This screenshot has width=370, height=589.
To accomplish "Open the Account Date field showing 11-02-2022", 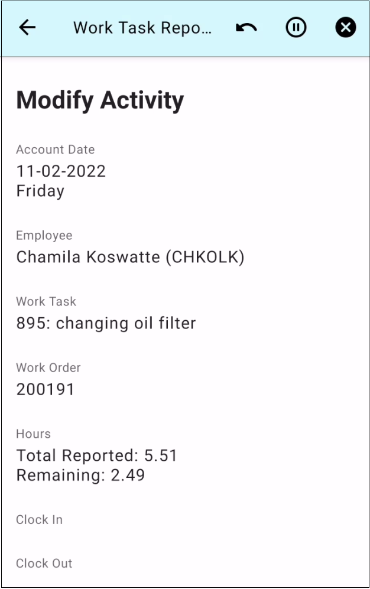I will [x=62, y=171].
